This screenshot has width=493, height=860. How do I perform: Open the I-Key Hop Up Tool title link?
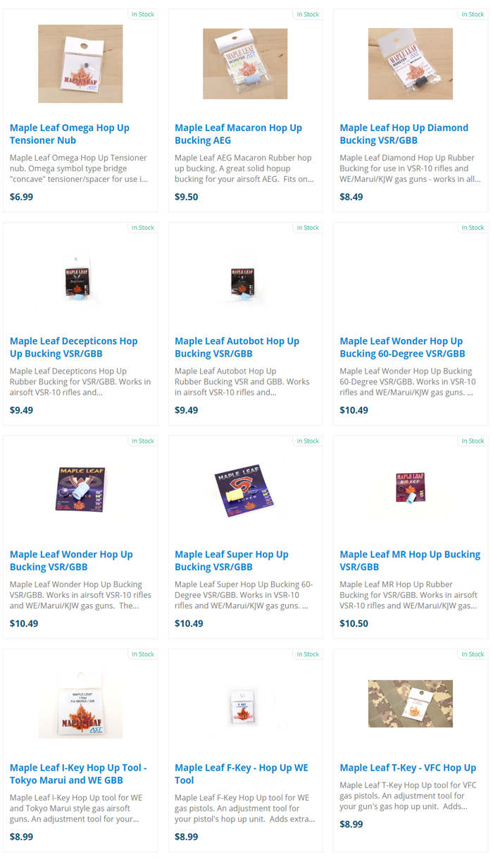click(x=78, y=774)
